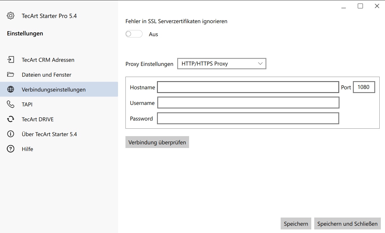This screenshot has width=385, height=233.
Task: Open TecArt CRM Adressen settings
Action: pyautogui.click(x=59, y=60)
